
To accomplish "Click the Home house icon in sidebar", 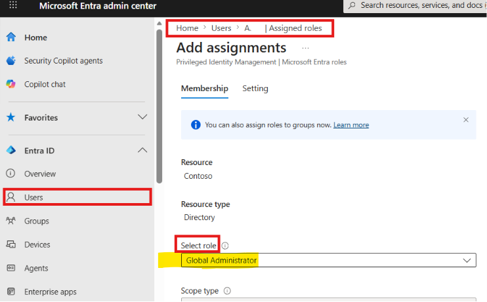I will [11, 37].
